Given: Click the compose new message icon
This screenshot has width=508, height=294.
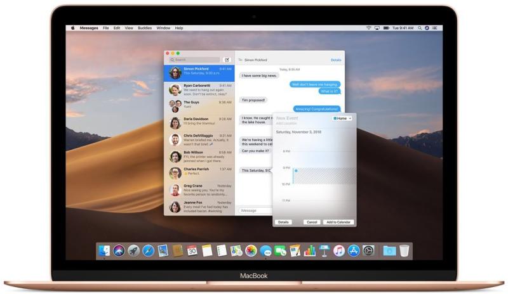Looking at the screenshot, I should pos(227,60).
